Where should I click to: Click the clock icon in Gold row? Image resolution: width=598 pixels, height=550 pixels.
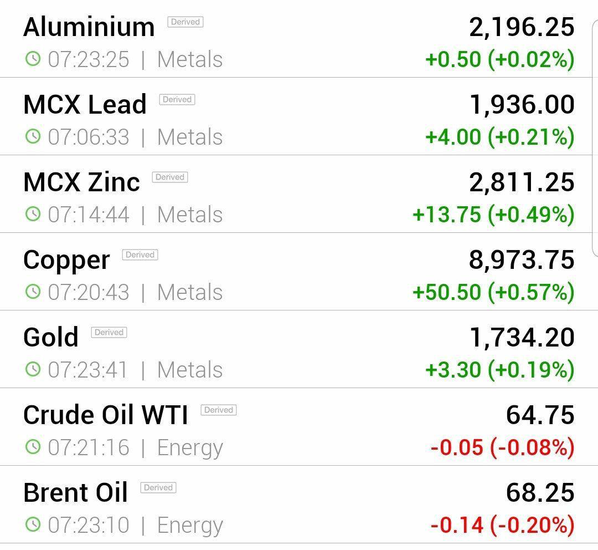(x=33, y=369)
